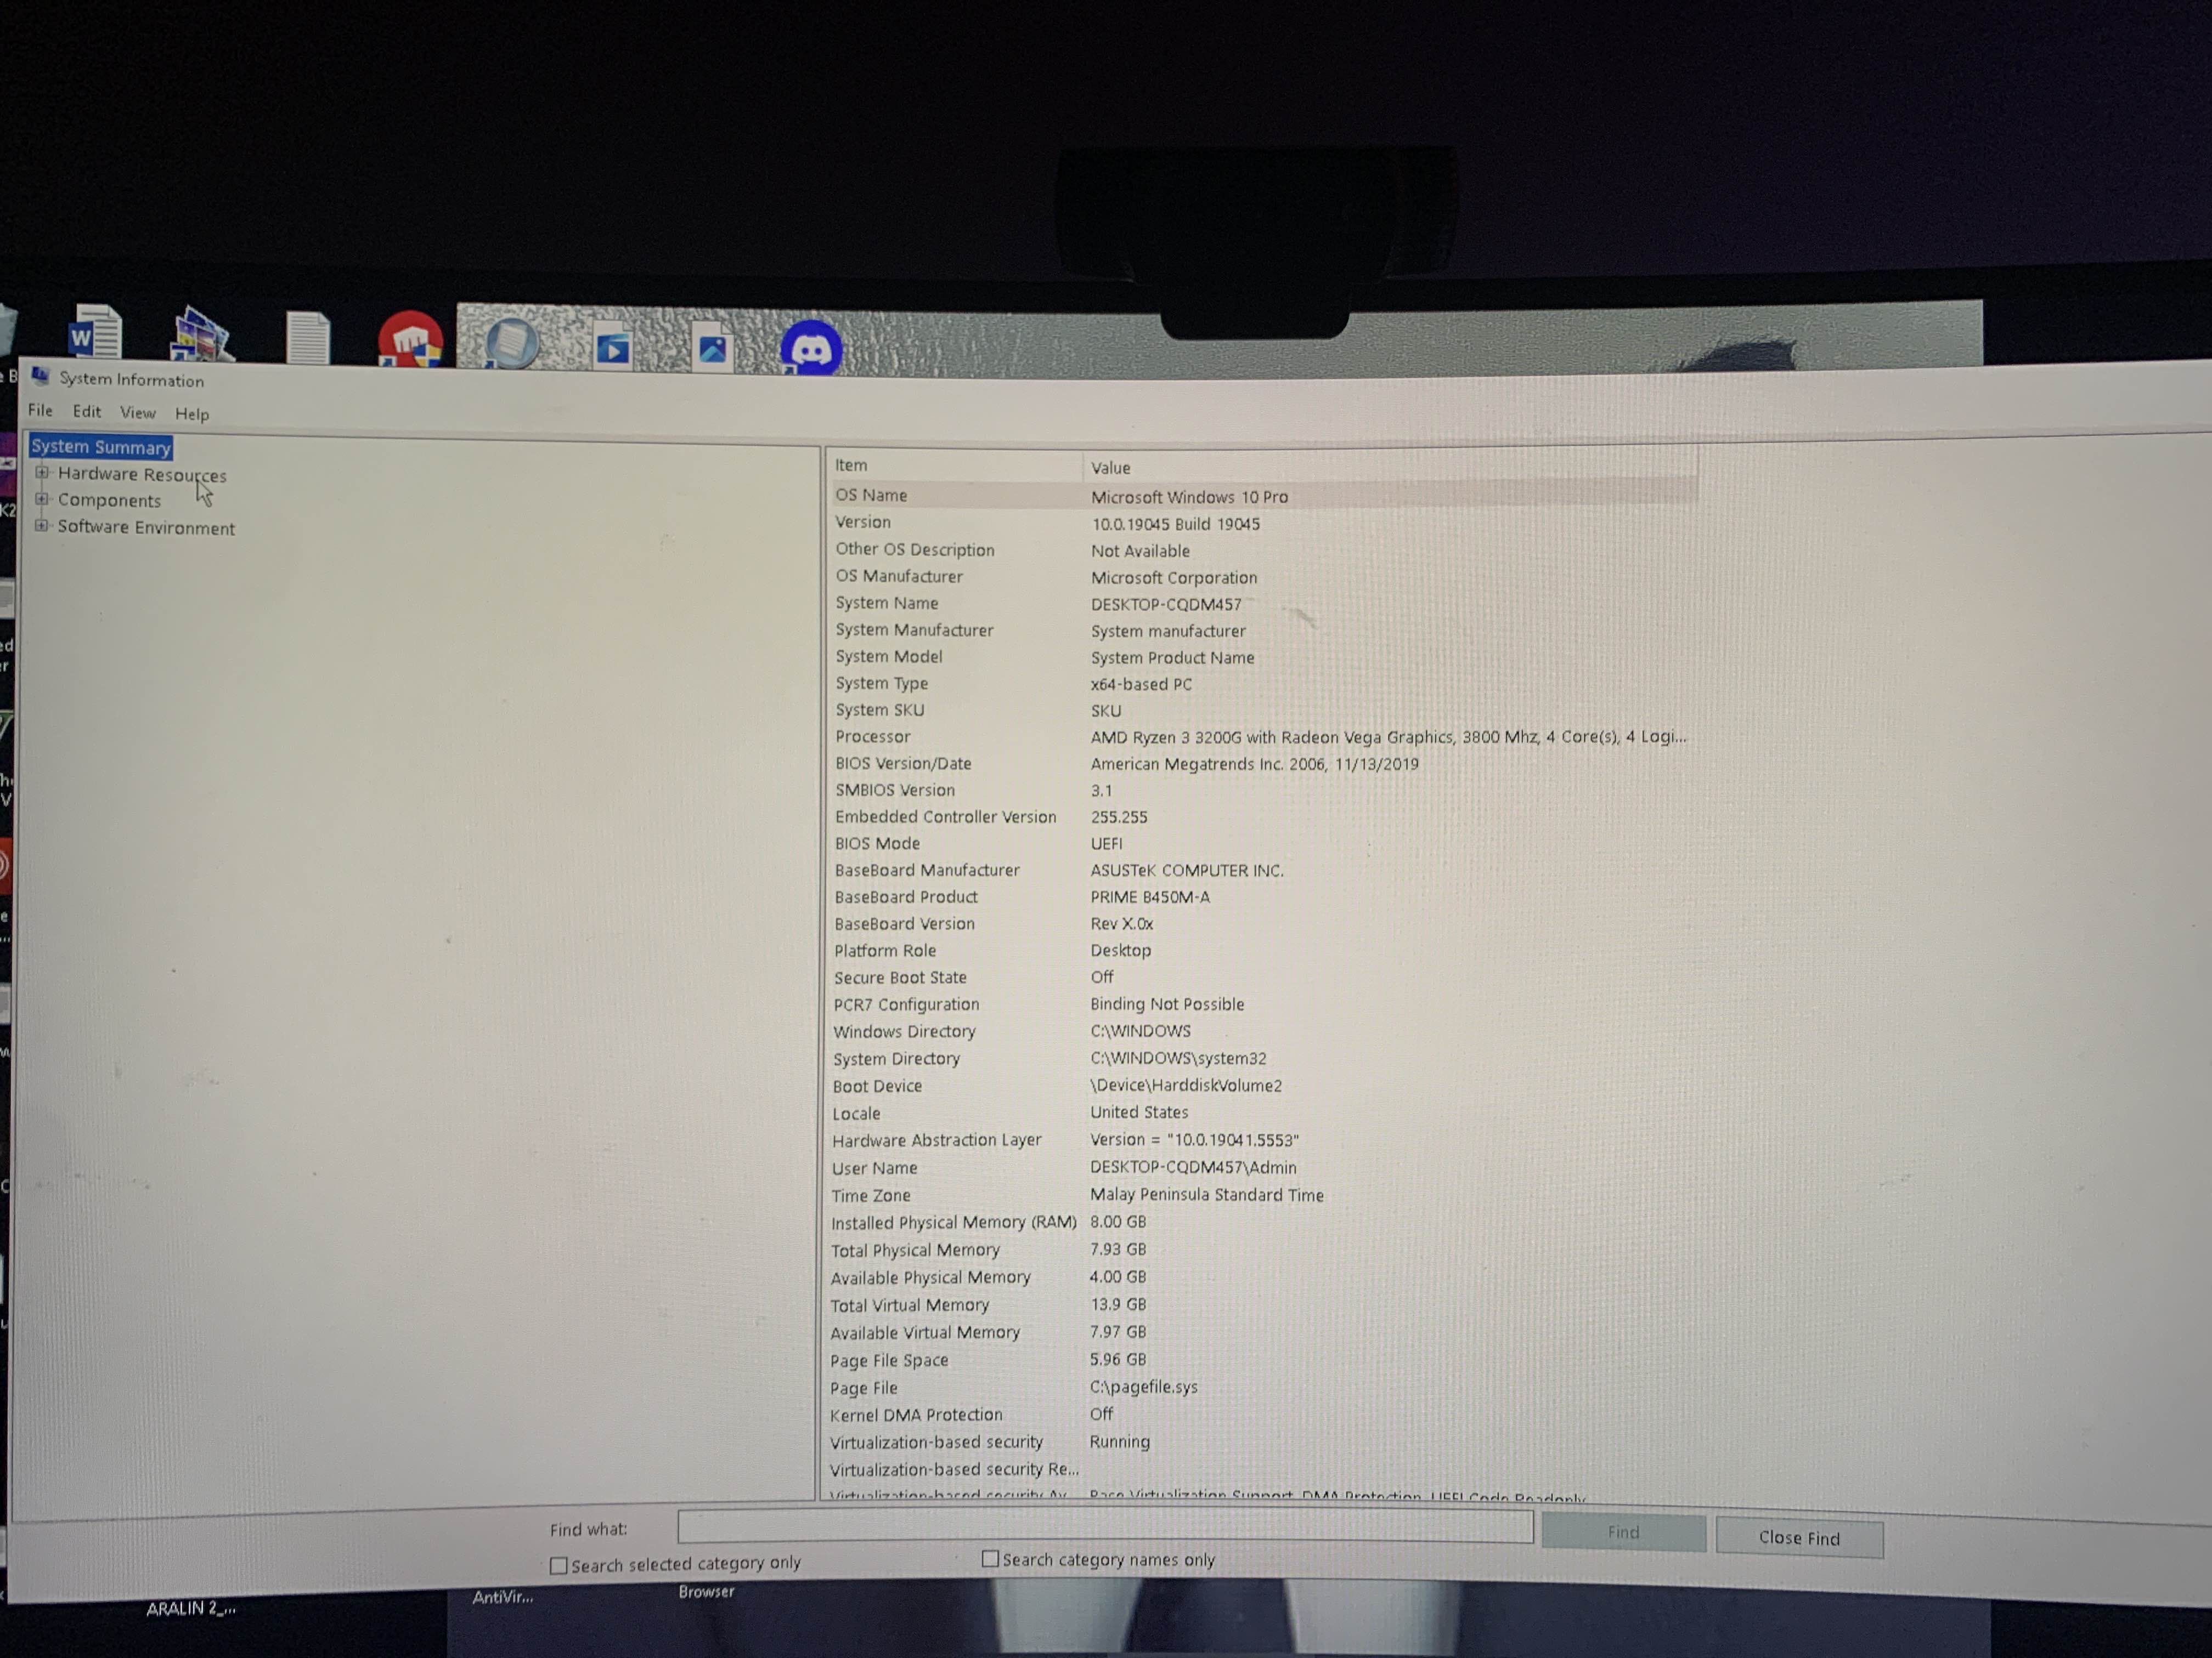
Task: Select the Other OS Description row
Action: [x=1264, y=550]
